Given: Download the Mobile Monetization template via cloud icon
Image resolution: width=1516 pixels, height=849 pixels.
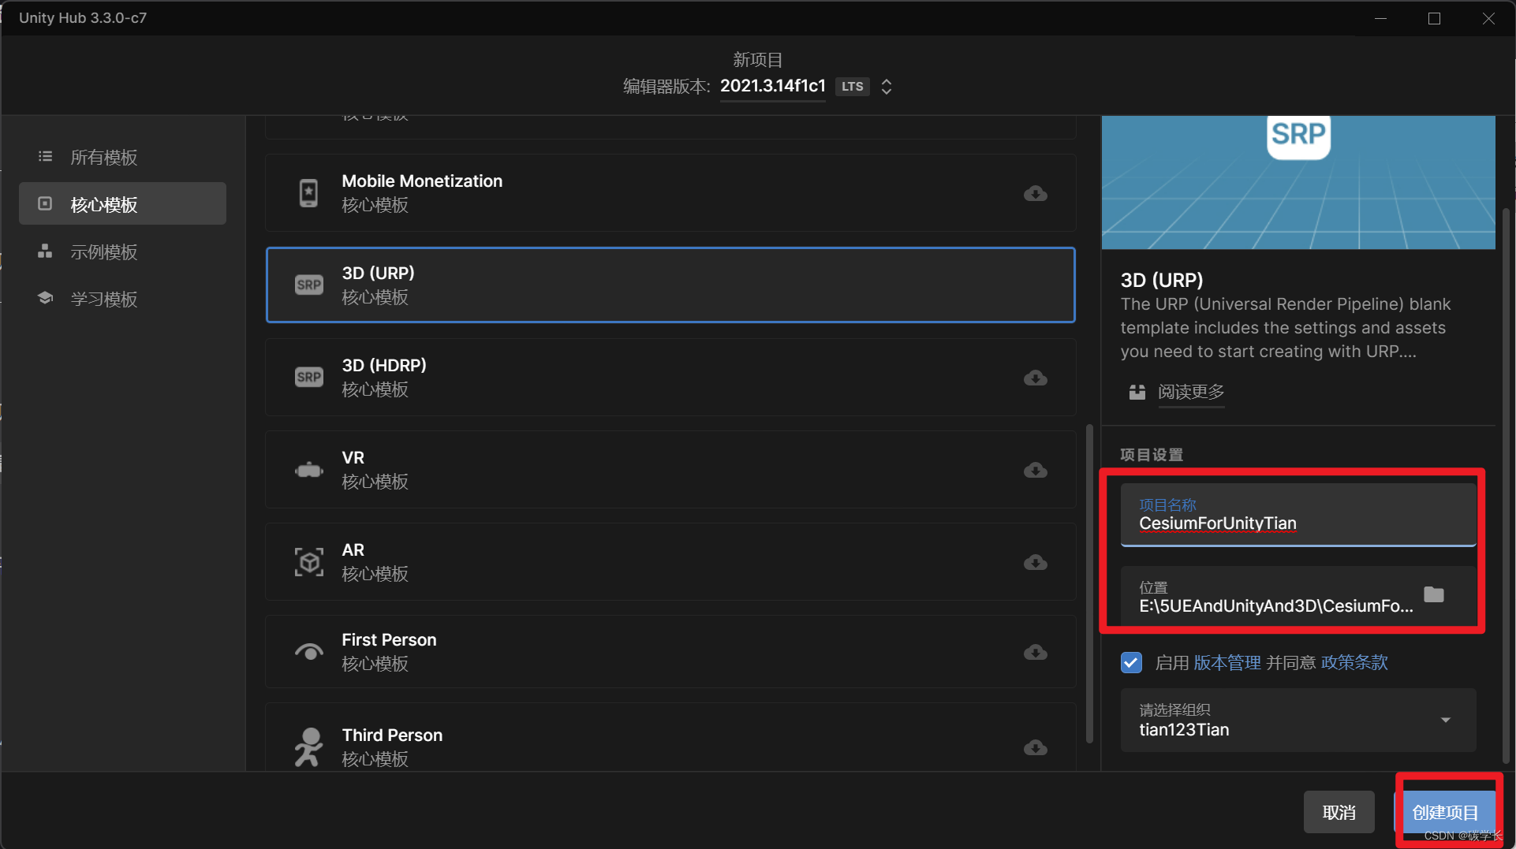Looking at the screenshot, I should point(1035,193).
